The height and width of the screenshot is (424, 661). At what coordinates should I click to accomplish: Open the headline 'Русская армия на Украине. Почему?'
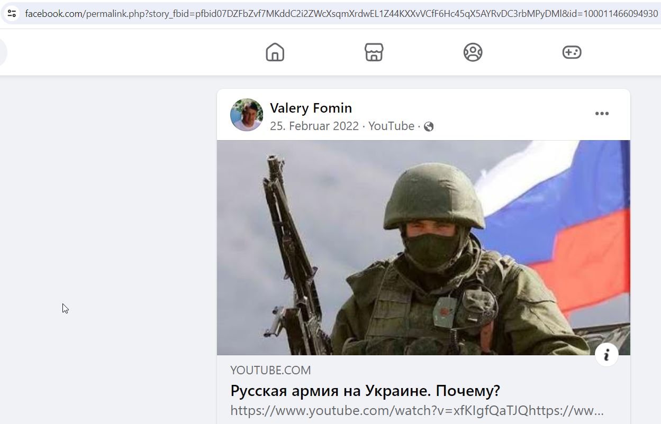click(365, 391)
